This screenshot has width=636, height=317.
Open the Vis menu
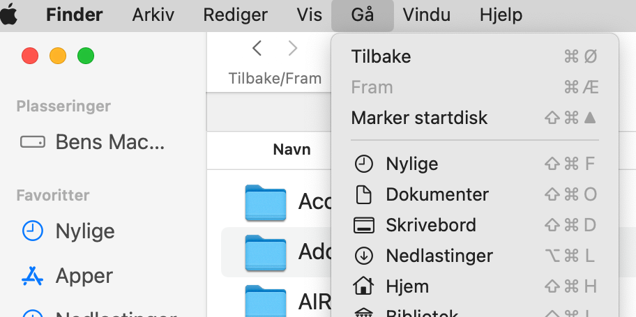tap(310, 15)
